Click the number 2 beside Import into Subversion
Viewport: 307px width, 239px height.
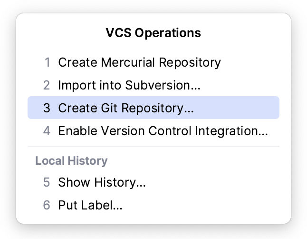coord(47,86)
